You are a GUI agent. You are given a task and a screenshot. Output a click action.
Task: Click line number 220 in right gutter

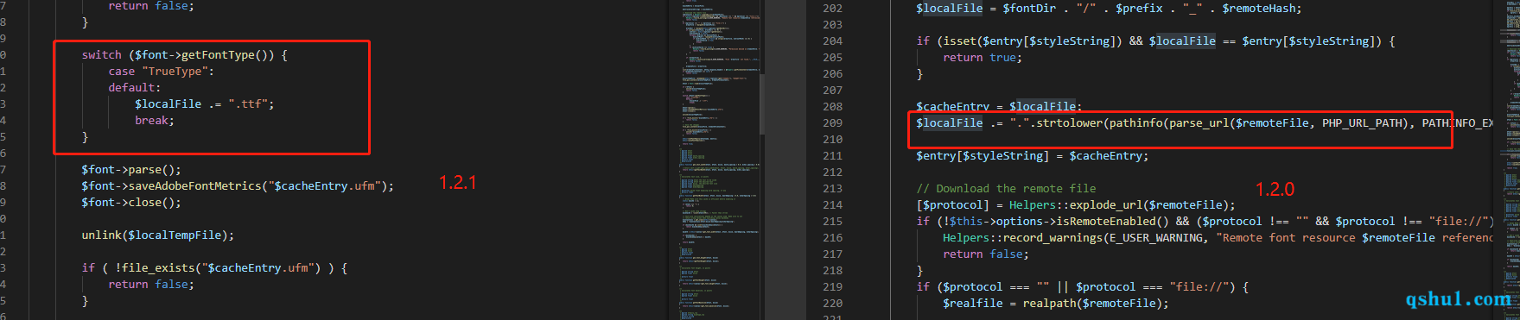click(x=832, y=303)
